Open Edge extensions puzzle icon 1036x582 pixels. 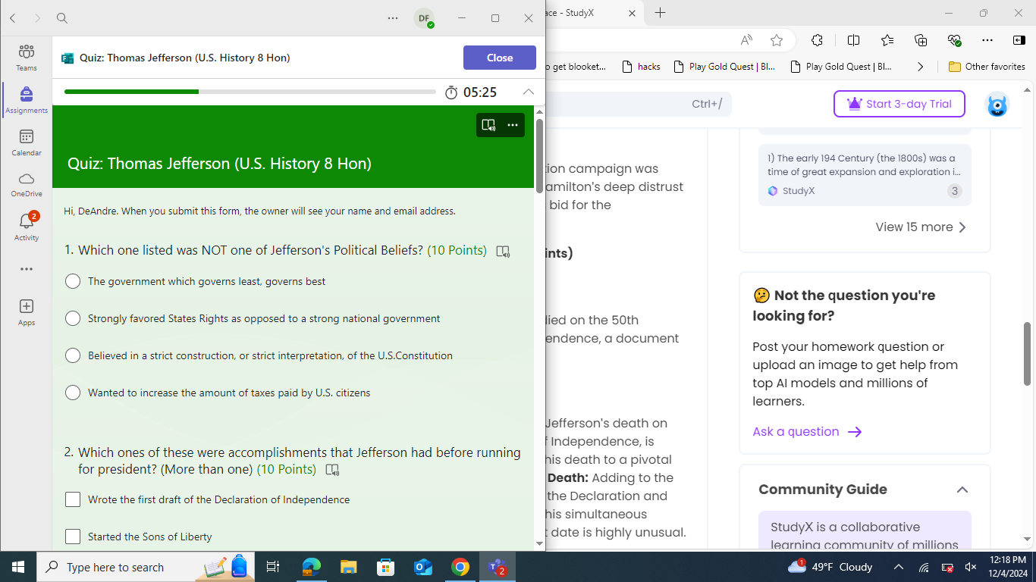817,40
